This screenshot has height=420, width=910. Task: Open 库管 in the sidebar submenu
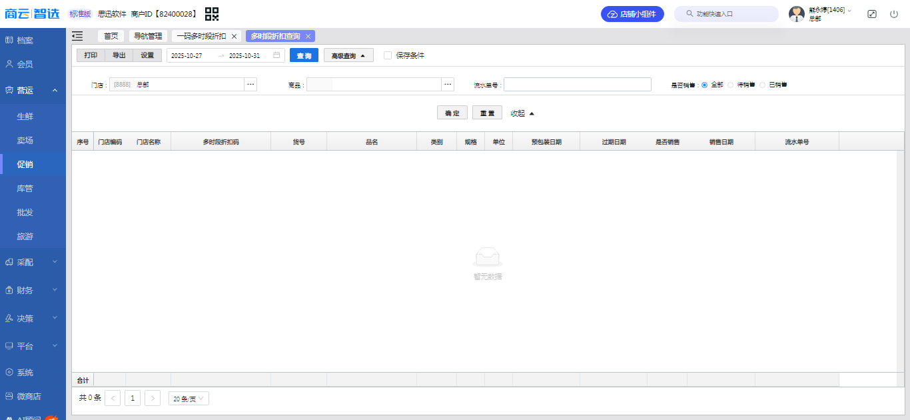point(25,189)
